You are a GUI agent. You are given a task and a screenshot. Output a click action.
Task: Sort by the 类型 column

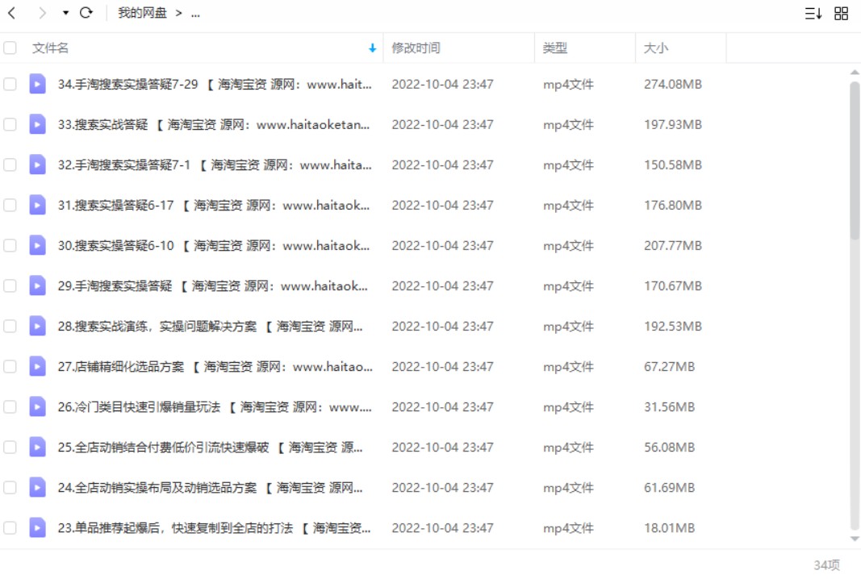point(554,48)
